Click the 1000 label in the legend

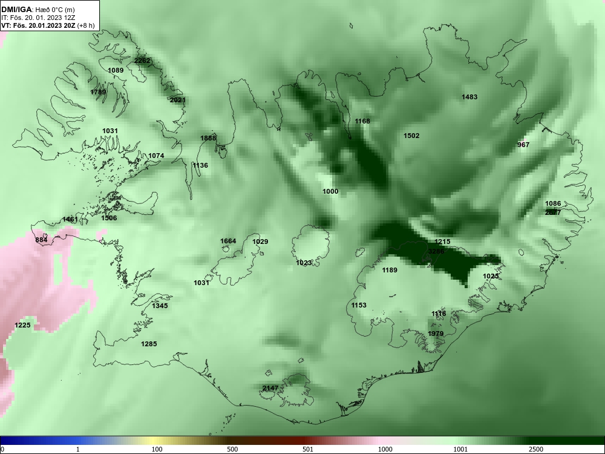[385, 449]
